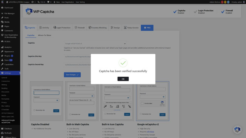This screenshot has width=246, height=138.
Task: Click OK in the verification dialog
Action: (x=123, y=79)
